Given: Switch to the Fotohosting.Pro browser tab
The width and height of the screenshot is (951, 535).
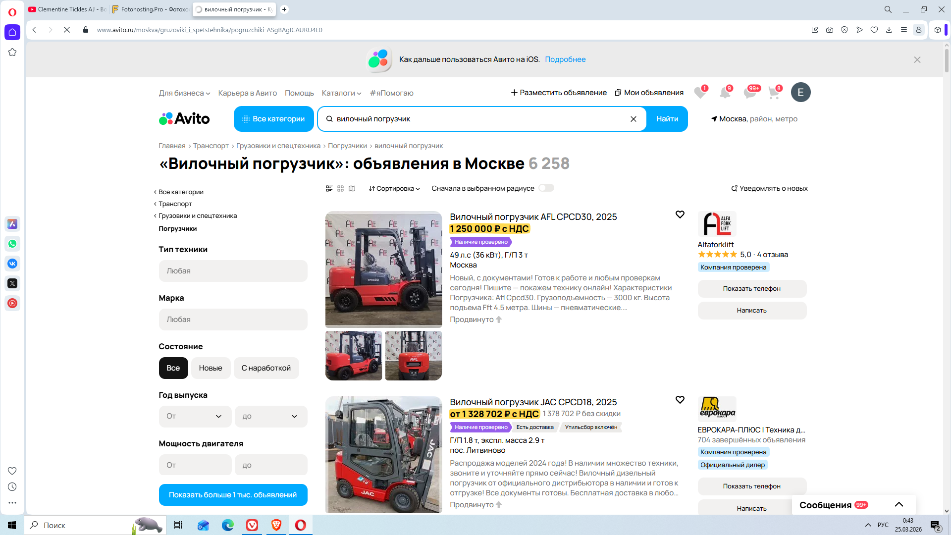Looking at the screenshot, I should [x=150, y=9].
